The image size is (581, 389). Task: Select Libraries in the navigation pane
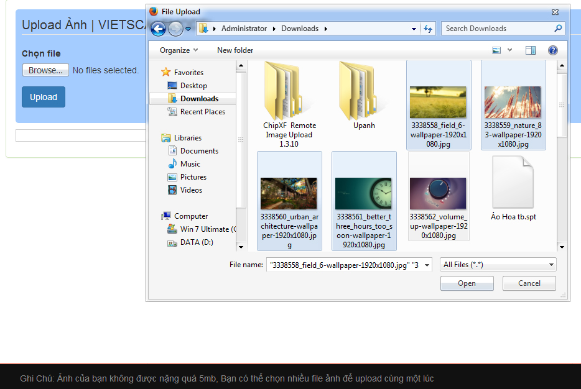(188, 138)
